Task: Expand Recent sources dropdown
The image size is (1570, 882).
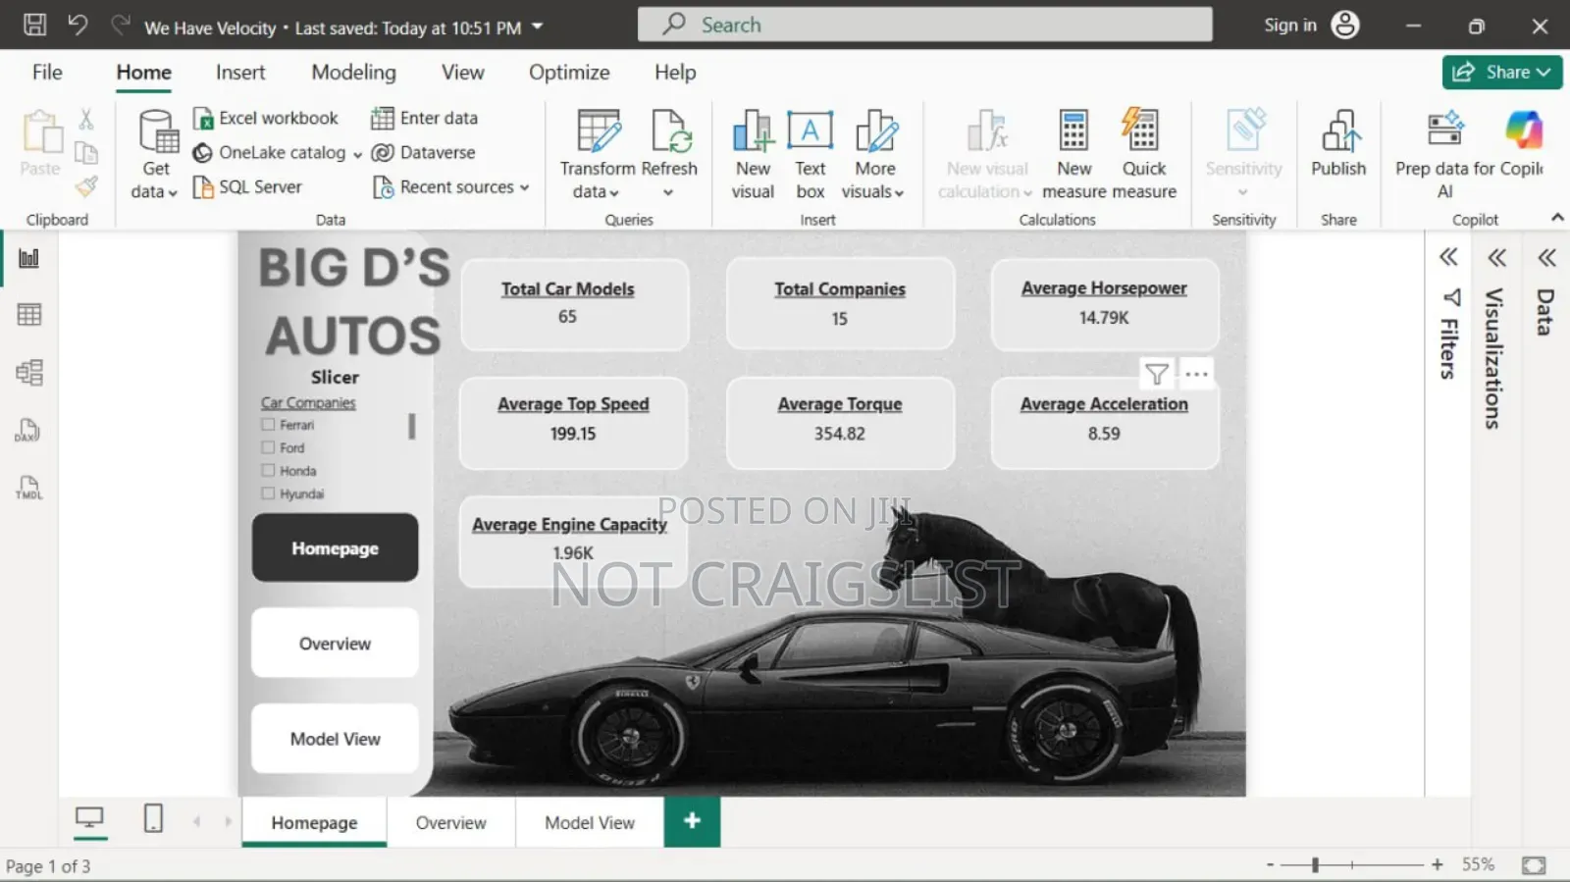Action: pyautogui.click(x=525, y=187)
